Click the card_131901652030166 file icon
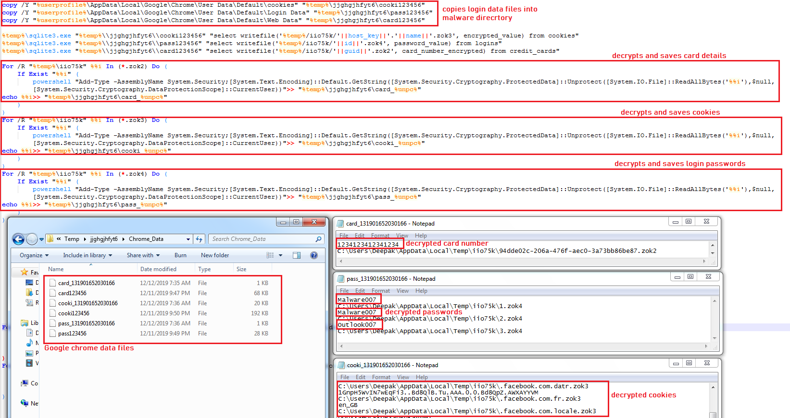The height and width of the screenshot is (418, 790). point(52,283)
